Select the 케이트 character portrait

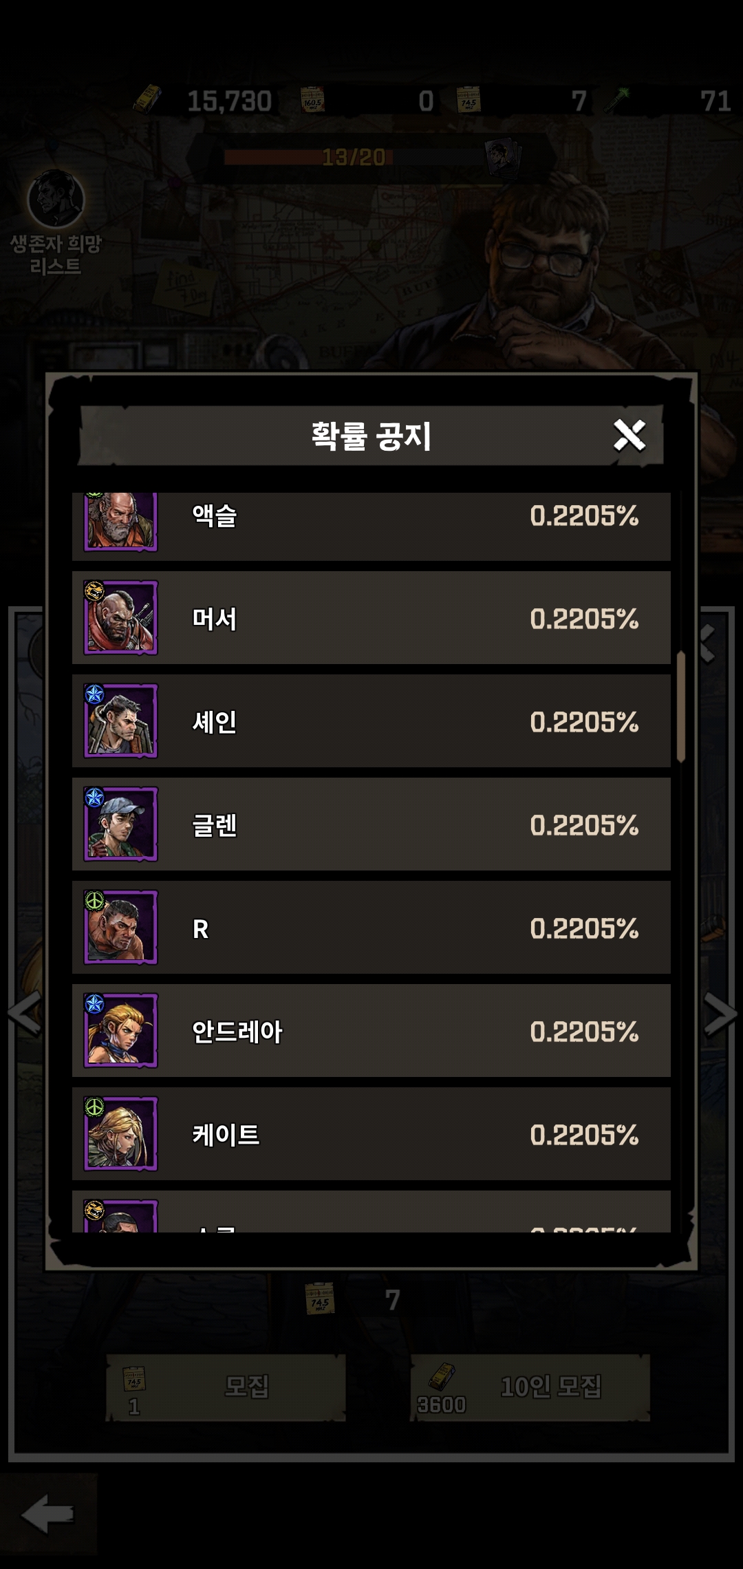coord(121,1133)
